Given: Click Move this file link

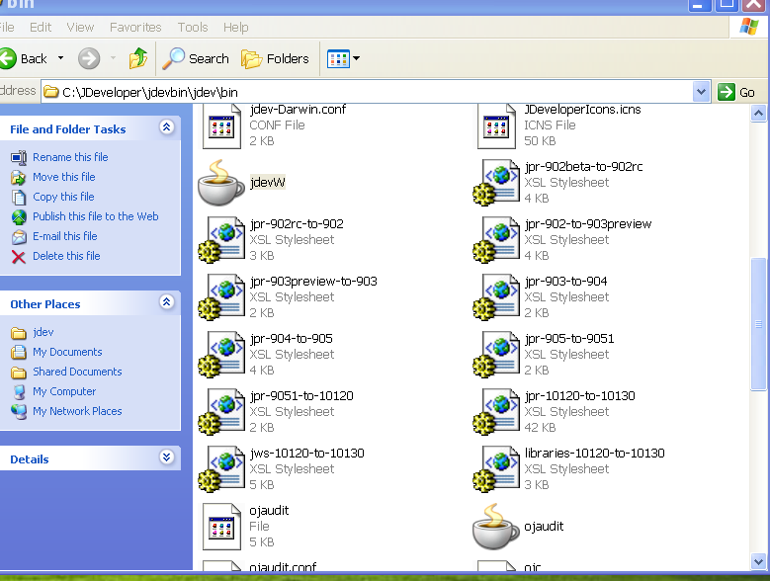Looking at the screenshot, I should point(64,177).
